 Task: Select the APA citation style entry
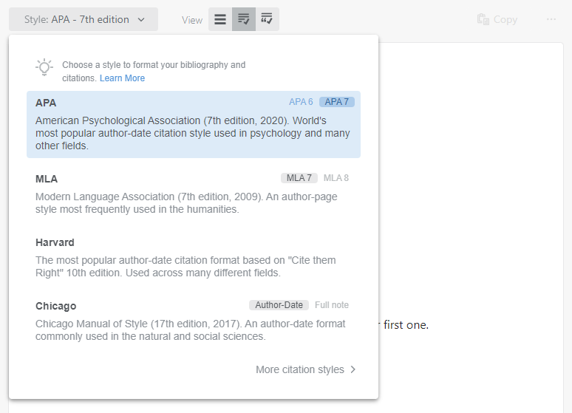[194, 124]
